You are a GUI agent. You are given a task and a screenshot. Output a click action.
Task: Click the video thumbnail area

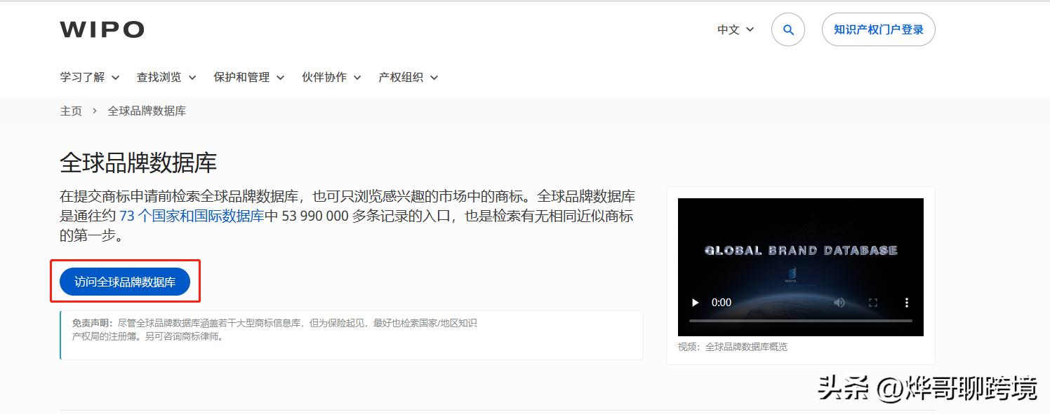point(801,267)
